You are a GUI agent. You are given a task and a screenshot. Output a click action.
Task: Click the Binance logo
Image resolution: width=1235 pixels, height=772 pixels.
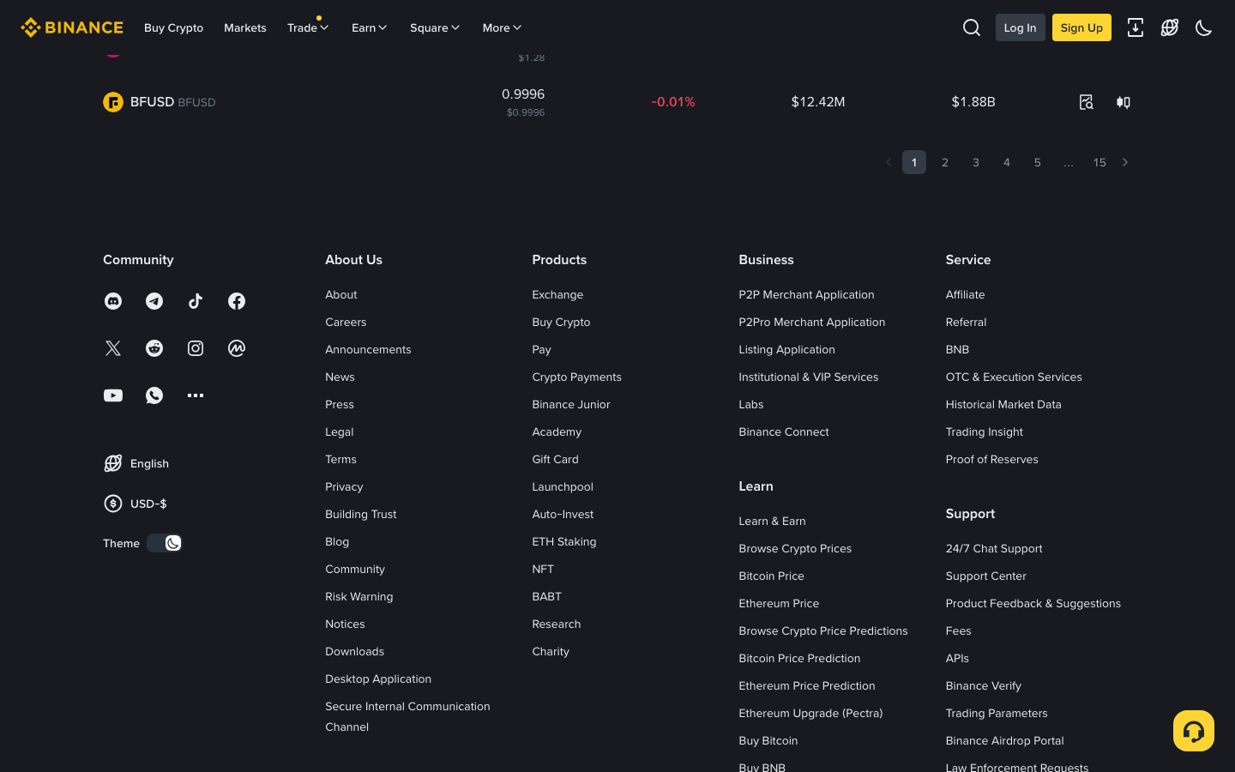click(x=72, y=27)
